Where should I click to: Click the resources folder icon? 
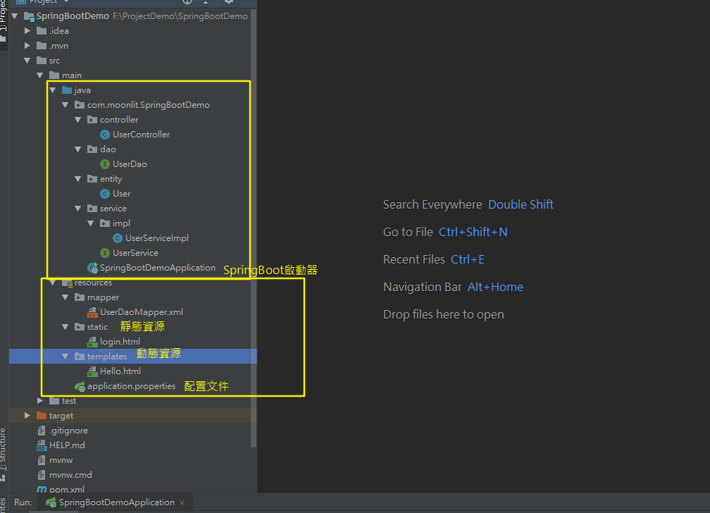67,283
